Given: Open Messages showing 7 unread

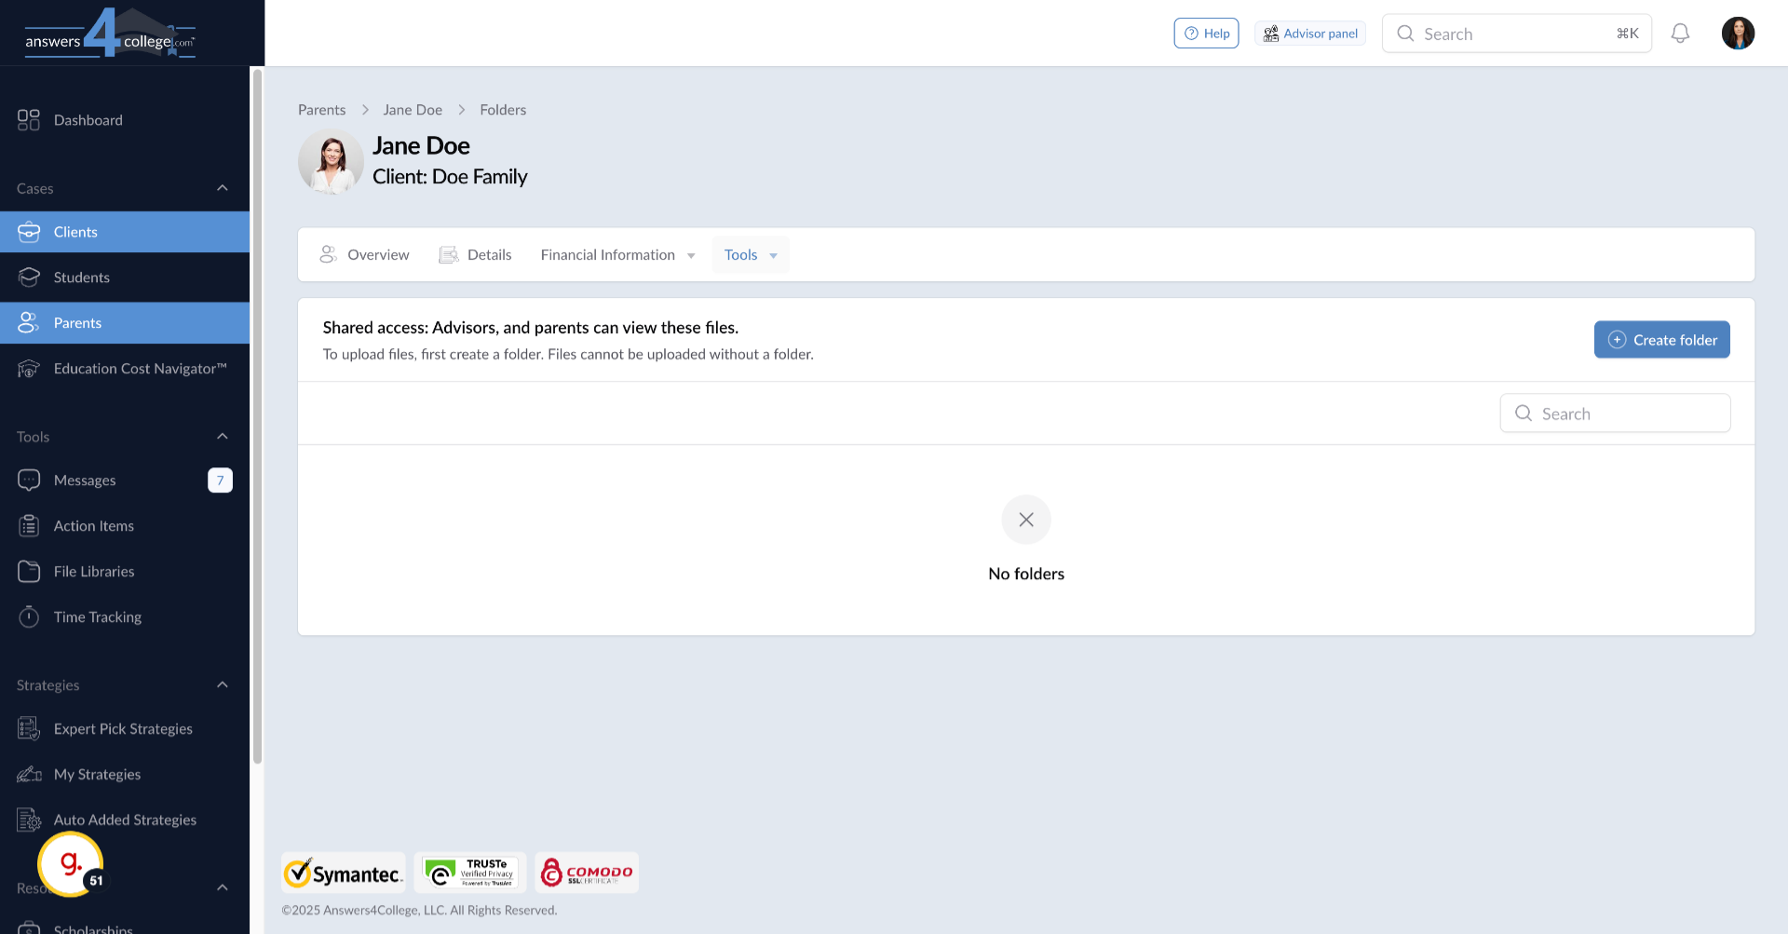Looking at the screenshot, I should (84, 480).
